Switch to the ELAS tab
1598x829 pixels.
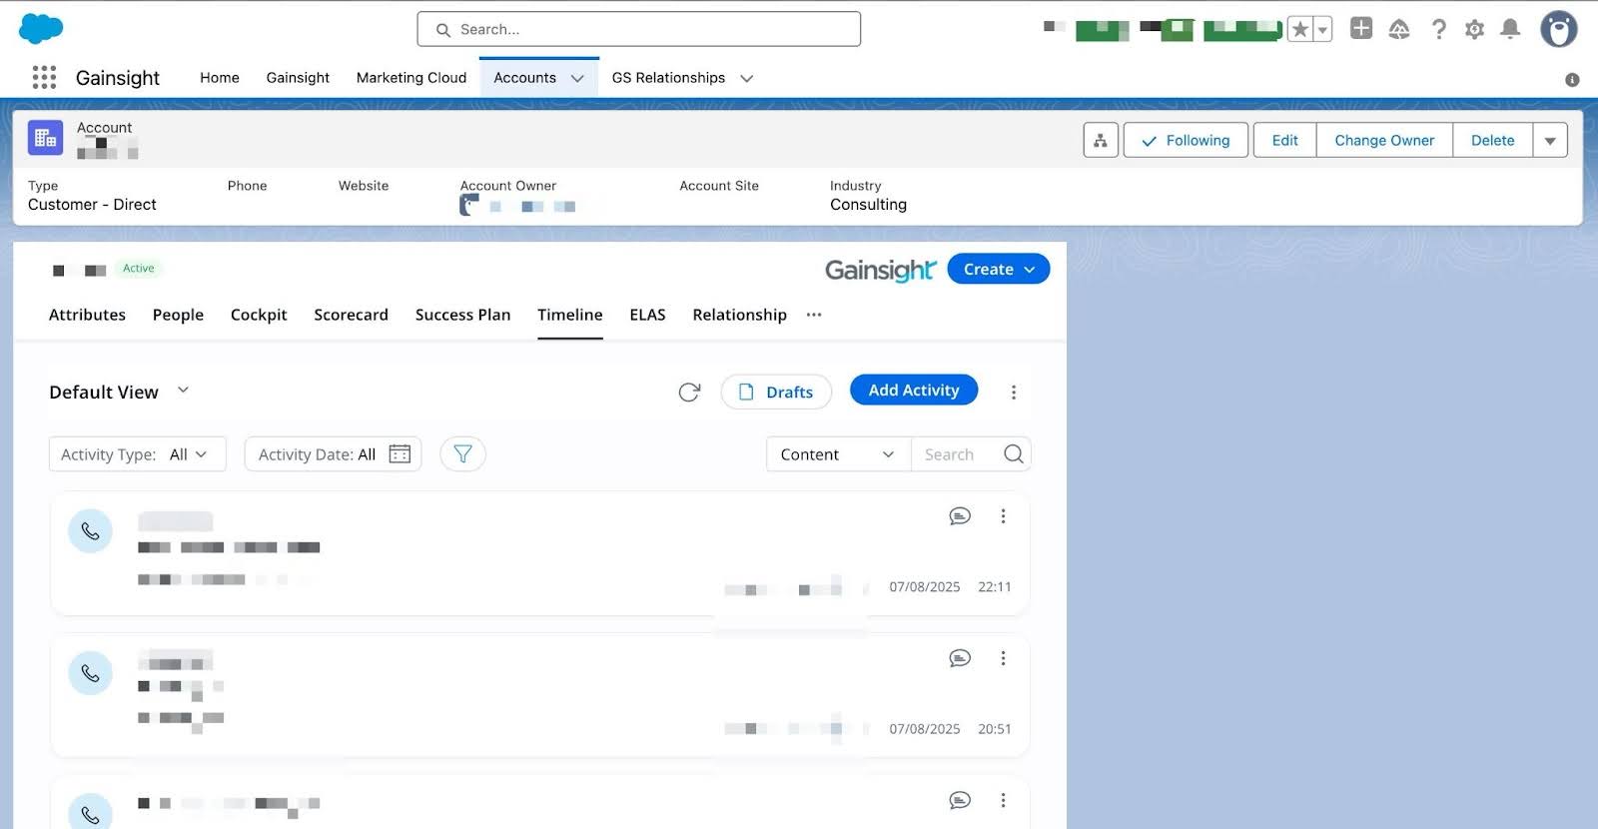tap(647, 315)
